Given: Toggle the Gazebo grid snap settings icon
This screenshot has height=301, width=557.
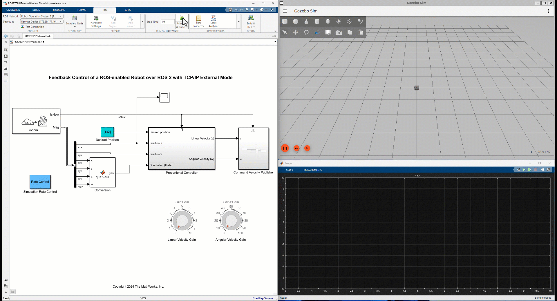Looking at the screenshot, I should 328,32.
